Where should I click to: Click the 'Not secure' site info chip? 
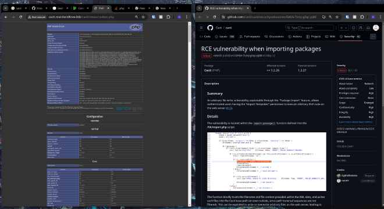(x=37, y=17)
